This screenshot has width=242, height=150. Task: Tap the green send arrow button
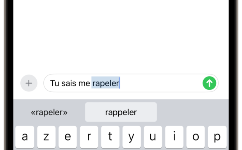209,83
